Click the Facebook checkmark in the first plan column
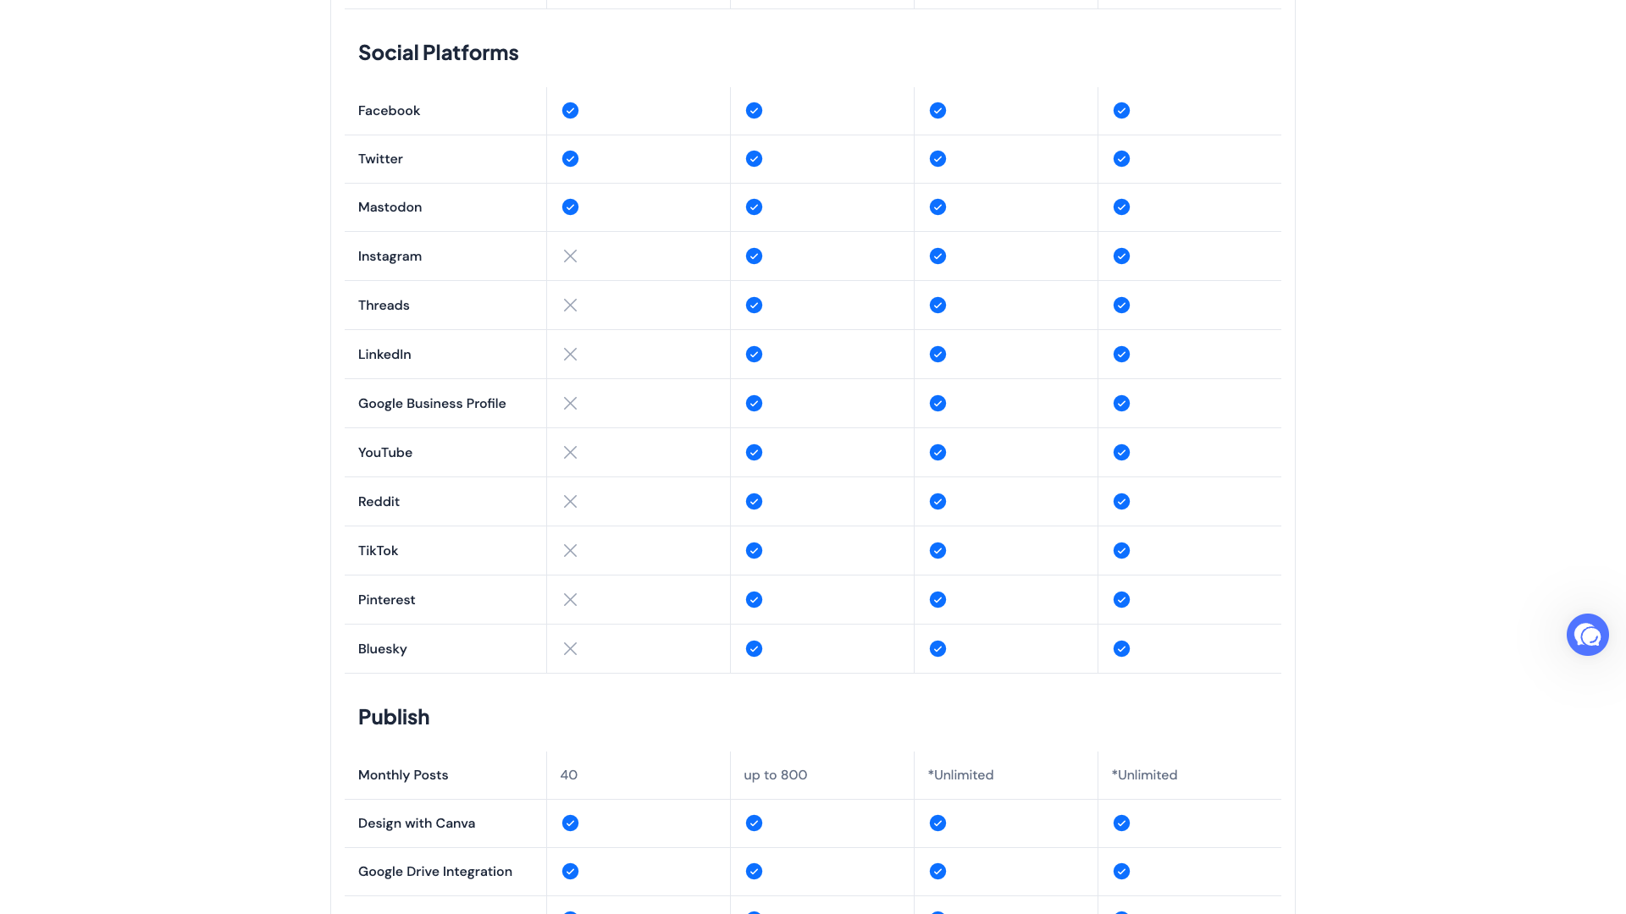Viewport: 1626px width, 914px height. (x=570, y=110)
